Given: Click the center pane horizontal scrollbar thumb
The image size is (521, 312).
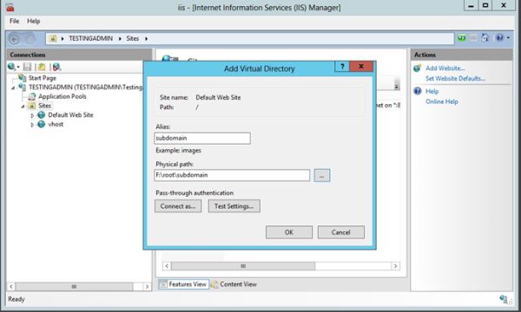Looking at the screenshot, I should coord(243,266).
